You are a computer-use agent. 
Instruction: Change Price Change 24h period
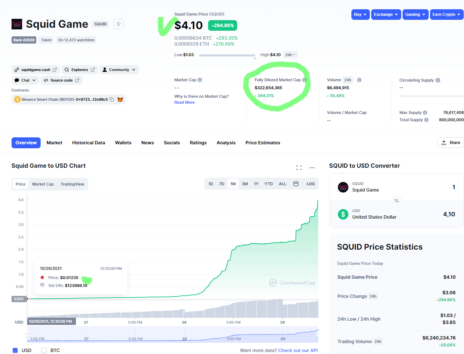coord(373,296)
